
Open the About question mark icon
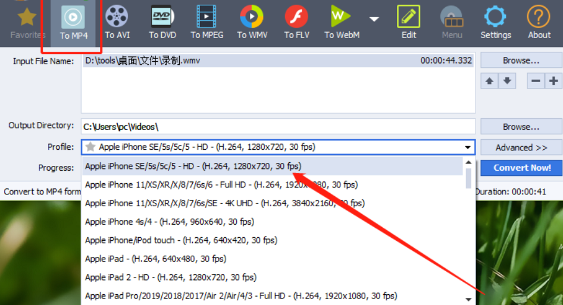click(x=539, y=17)
